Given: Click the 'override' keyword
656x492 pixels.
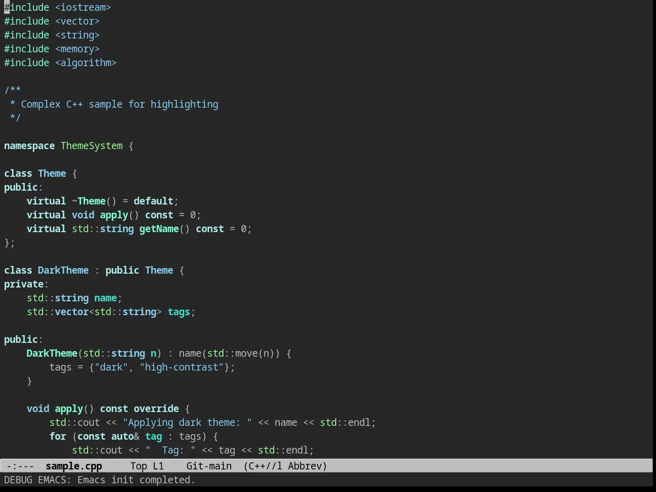Looking at the screenshot, I should tap(156, 408).
